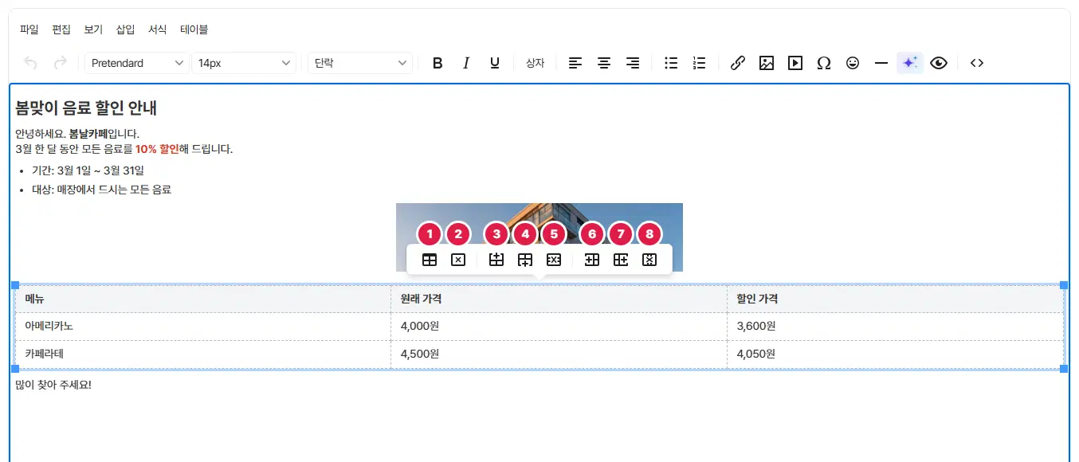This screenshot has width=1079, height=462.
Task: Click the 메뉴 header cell
Action: (203, 299)
